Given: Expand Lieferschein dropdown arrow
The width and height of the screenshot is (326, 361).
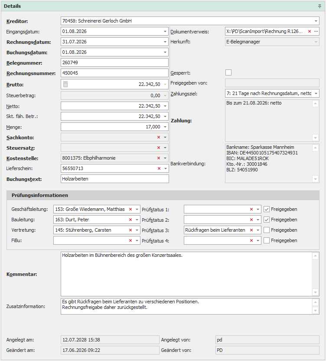Looking at the screenshot, I should click(x=166, y=168).
